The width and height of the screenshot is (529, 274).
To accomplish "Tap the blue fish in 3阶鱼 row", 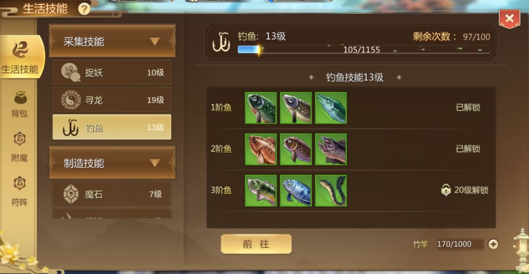I will pos(296,190).
